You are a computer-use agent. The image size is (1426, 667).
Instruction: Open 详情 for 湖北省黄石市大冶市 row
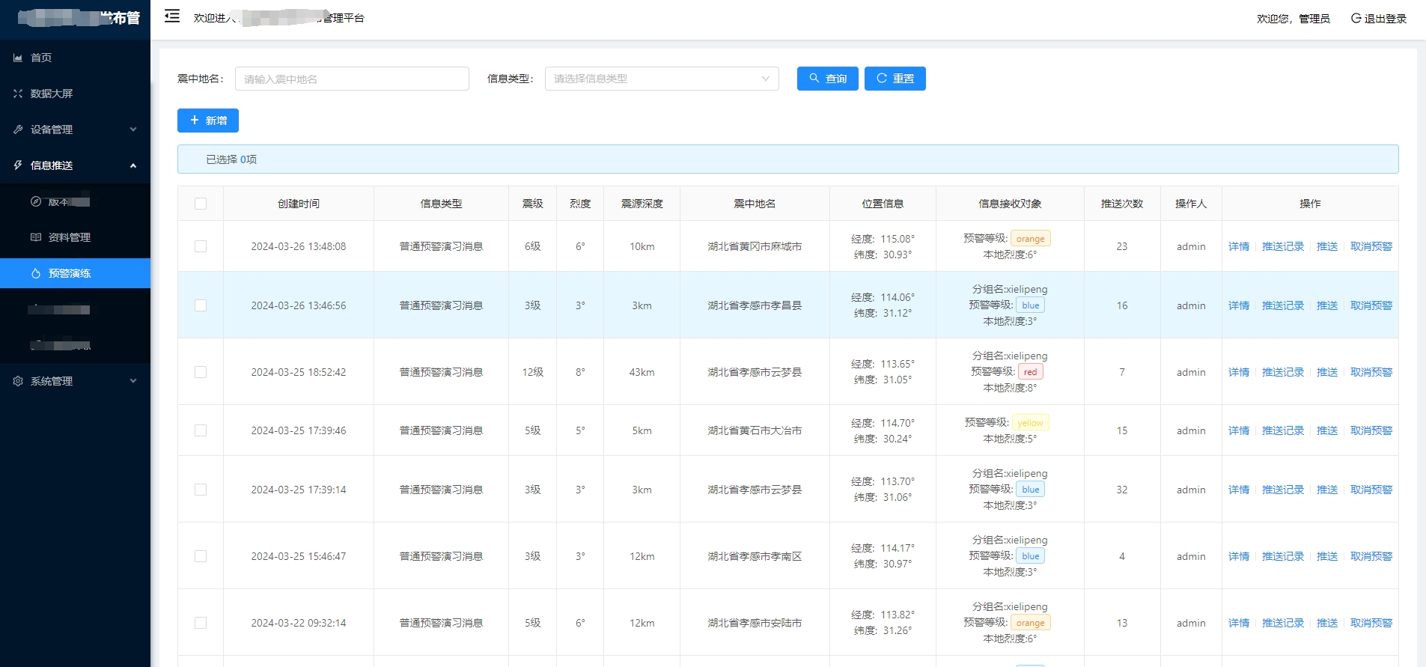click(1239, 430)
